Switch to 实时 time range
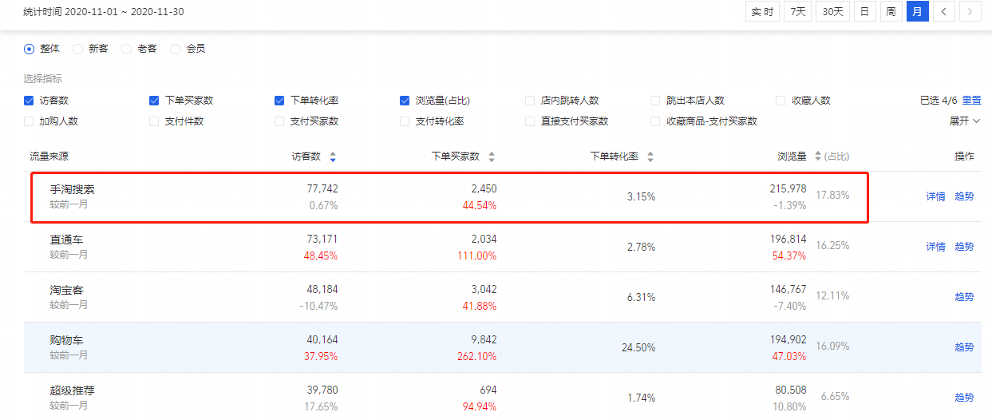Viewport: 992px width, 420px height. point(762,11)
